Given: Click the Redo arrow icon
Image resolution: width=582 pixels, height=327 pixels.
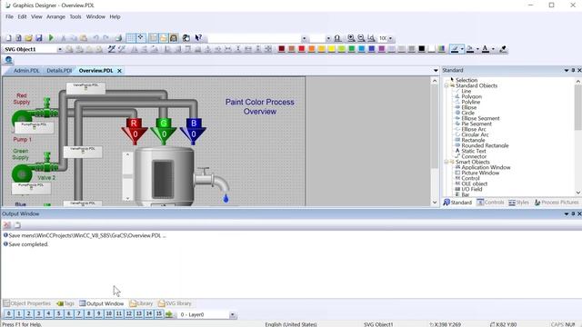Looking at the screenshot, I should 106,38.
